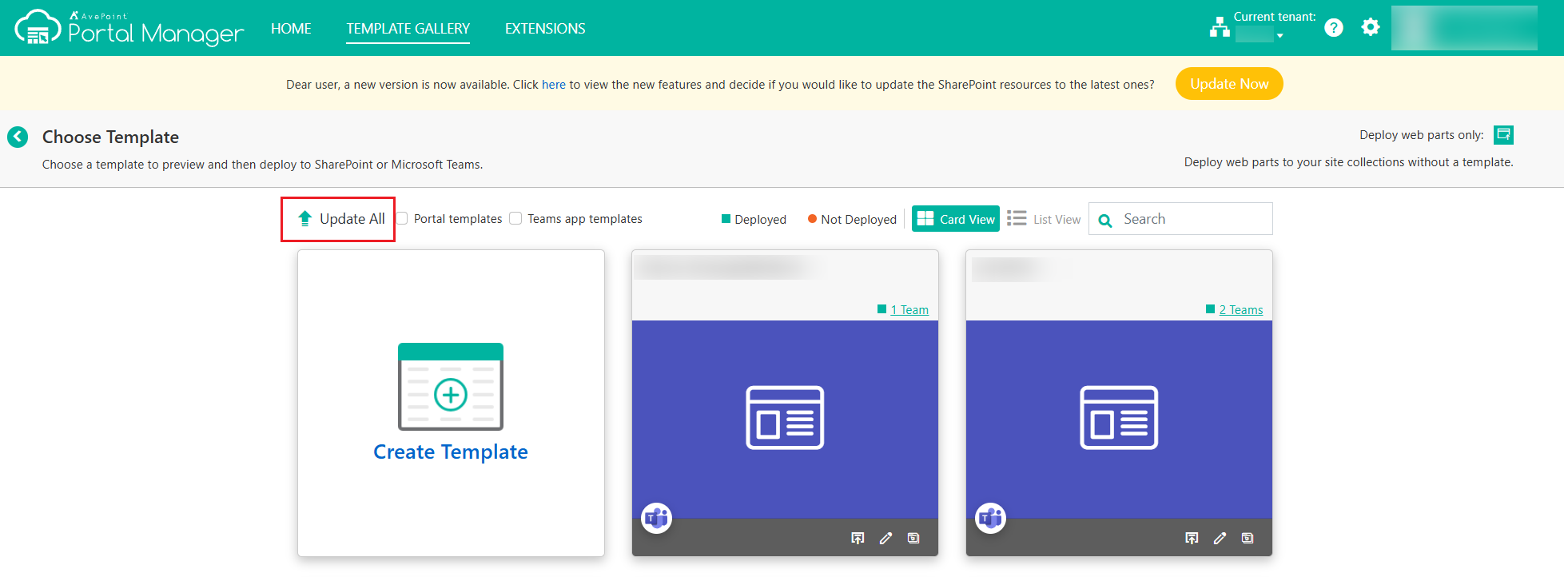Click the deploy web parts only icon
This screenshot has height=577, width=1564.
(1503, 135)
